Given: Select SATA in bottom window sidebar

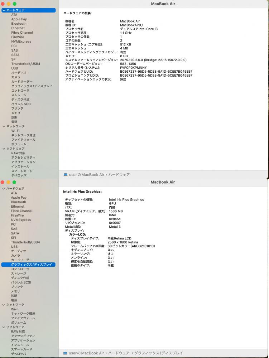Looking at the screenshot, I should (x=15, y=233).
